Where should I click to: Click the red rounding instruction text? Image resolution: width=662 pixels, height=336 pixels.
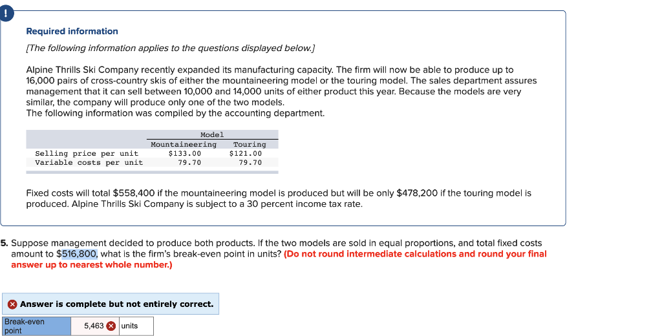click(x=279, y=259)
